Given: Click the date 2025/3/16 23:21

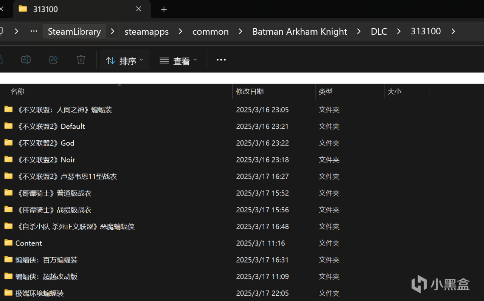Looking at the screenshot, I should click(x=262, y=126).
